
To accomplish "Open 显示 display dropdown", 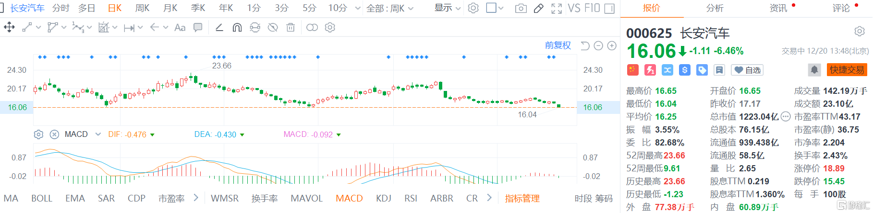I will coord(448,8).
